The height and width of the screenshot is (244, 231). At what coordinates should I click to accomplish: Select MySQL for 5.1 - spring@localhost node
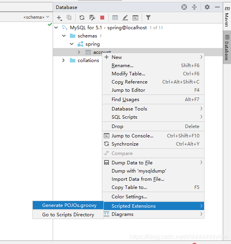[x=108, y=28]
